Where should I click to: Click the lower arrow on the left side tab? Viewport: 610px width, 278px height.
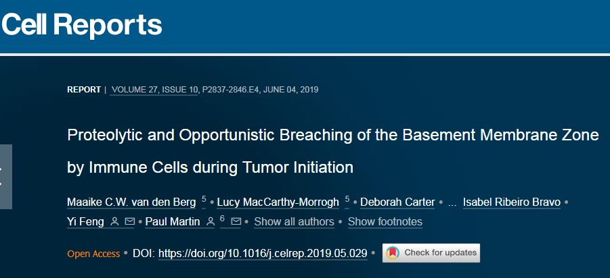2,183
